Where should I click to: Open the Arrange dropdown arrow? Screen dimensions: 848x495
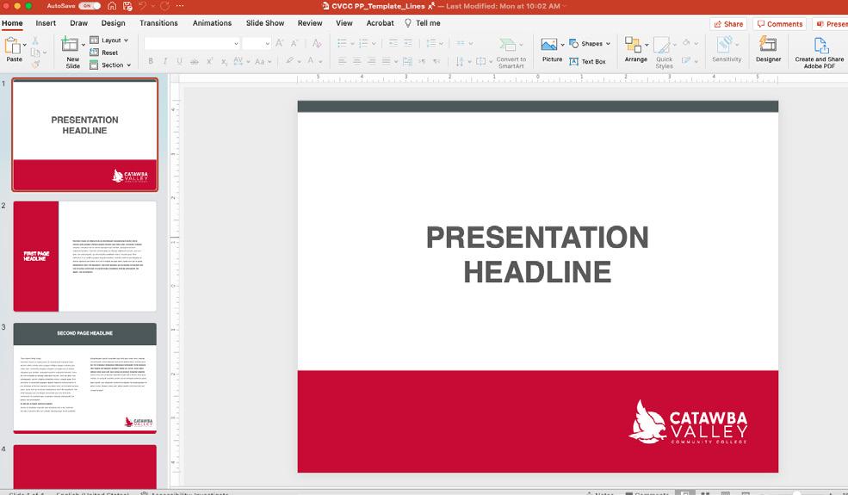click(647, 45)
